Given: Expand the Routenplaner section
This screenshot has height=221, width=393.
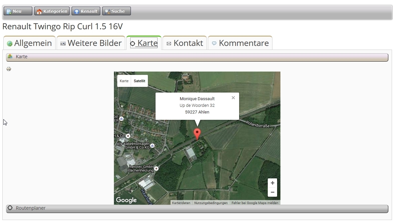Looking at the screenshot, I should point(197,208).
